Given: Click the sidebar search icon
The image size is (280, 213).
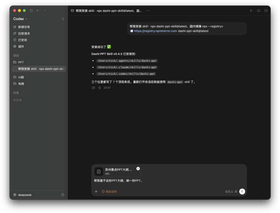Looking at the screenshot, I should [63, 19].
